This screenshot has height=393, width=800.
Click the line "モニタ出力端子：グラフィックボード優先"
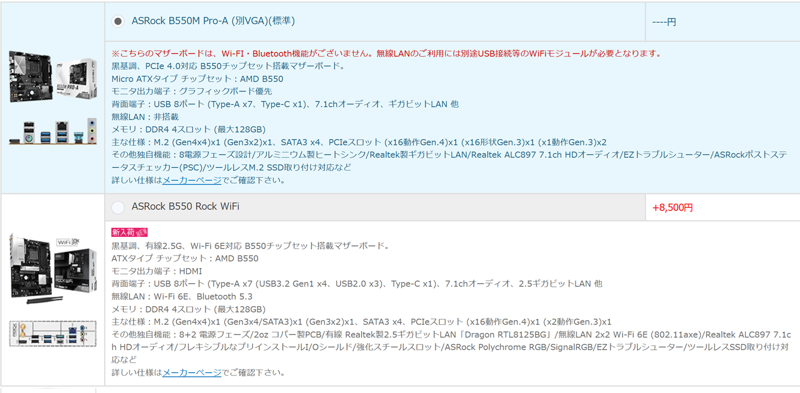pyautogui.click(x=191, y=91)
